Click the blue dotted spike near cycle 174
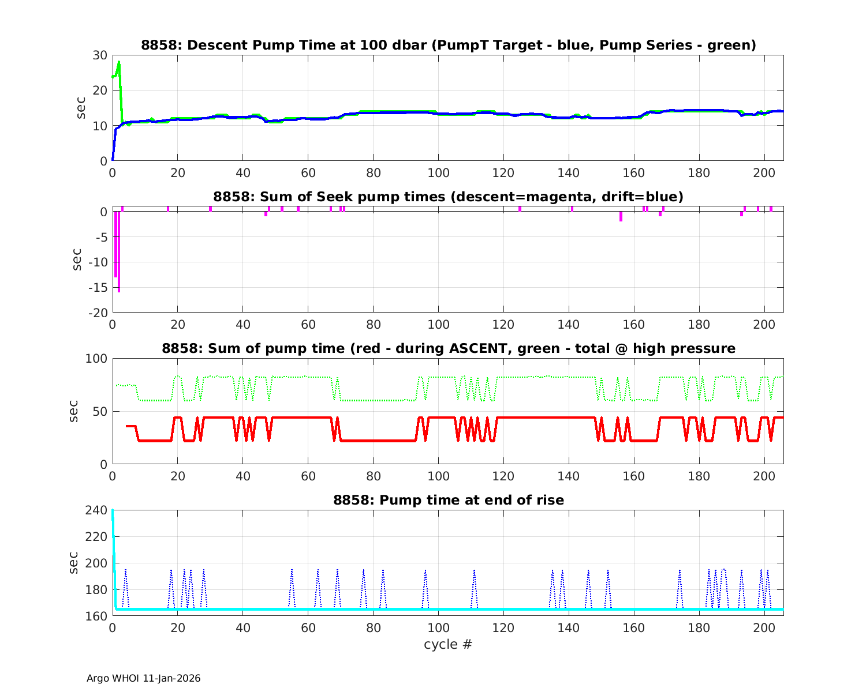 tap(680, 572)
